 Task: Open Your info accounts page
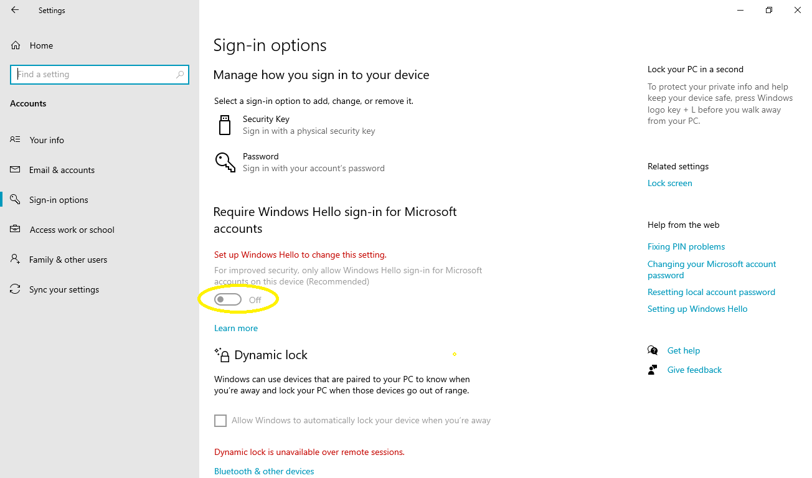click(47, 140)
